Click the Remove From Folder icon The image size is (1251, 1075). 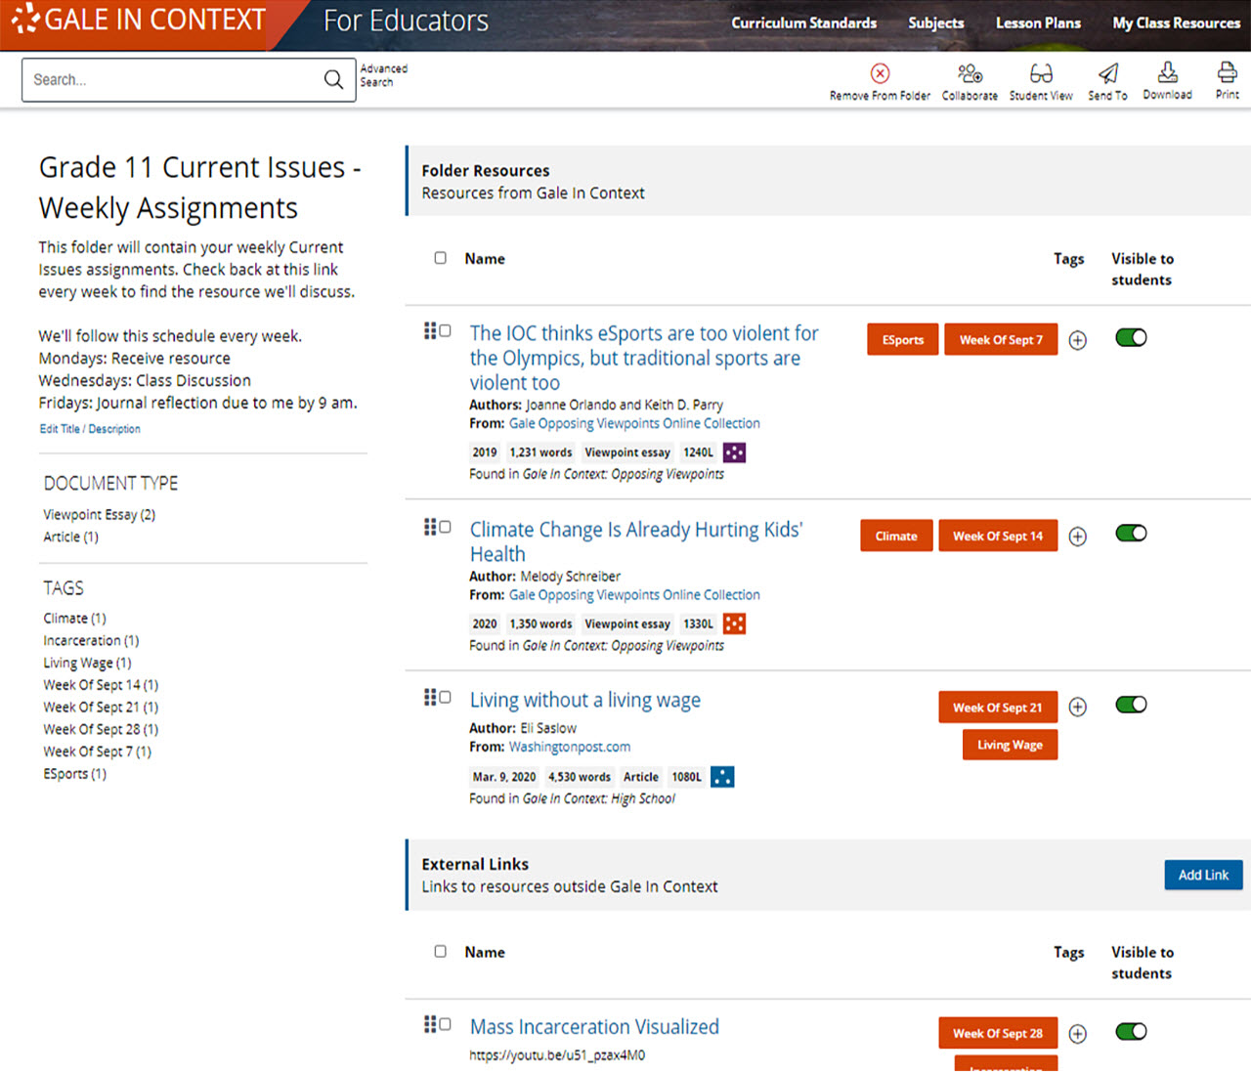880,73
